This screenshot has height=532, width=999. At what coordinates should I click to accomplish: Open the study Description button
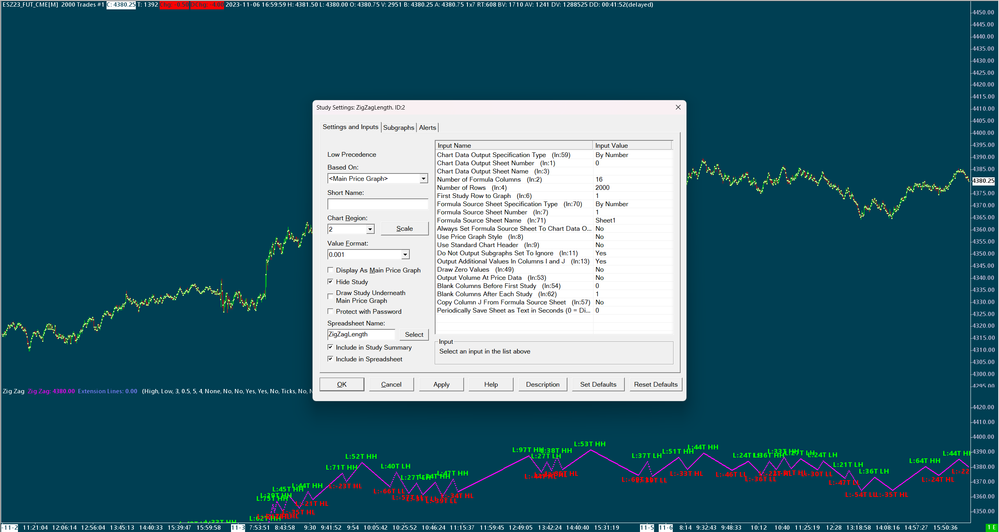pyautogui.click(x=542, y=384)
